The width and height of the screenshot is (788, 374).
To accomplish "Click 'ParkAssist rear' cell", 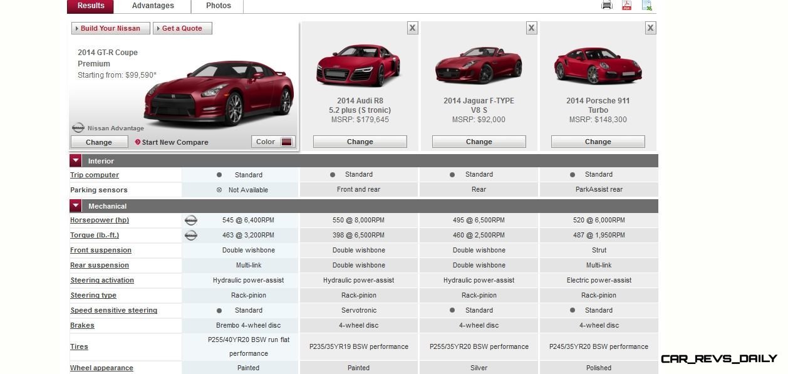I will pos(599,189).
